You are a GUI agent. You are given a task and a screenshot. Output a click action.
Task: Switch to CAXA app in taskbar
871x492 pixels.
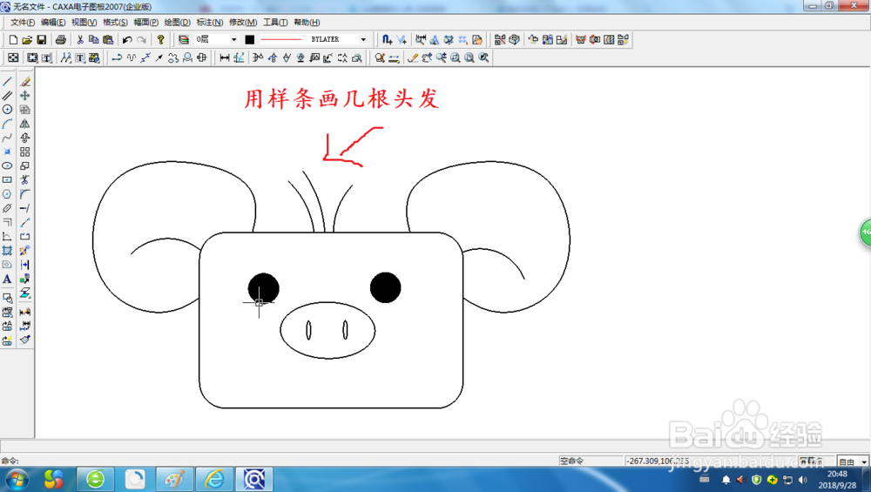[254, 479]
